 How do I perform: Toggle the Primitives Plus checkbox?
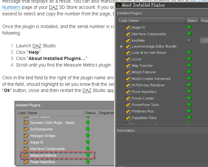coord(128,112)
